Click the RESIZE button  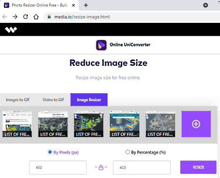(x=198, y=167)
